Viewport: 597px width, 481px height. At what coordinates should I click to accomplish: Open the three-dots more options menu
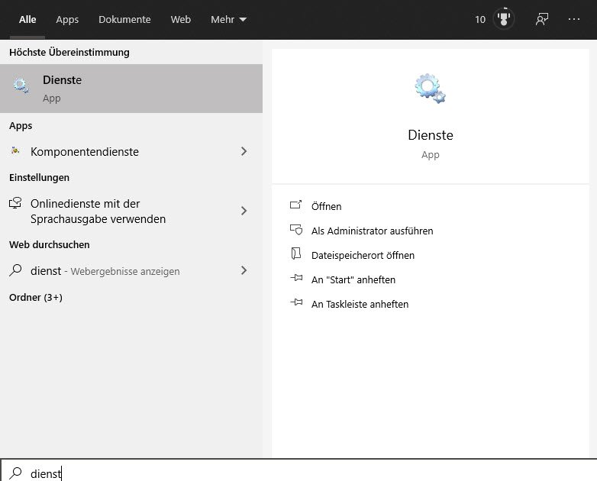574,19
